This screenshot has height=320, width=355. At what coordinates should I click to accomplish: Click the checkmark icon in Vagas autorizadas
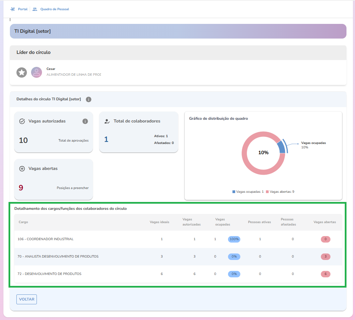tap(22, 121)
